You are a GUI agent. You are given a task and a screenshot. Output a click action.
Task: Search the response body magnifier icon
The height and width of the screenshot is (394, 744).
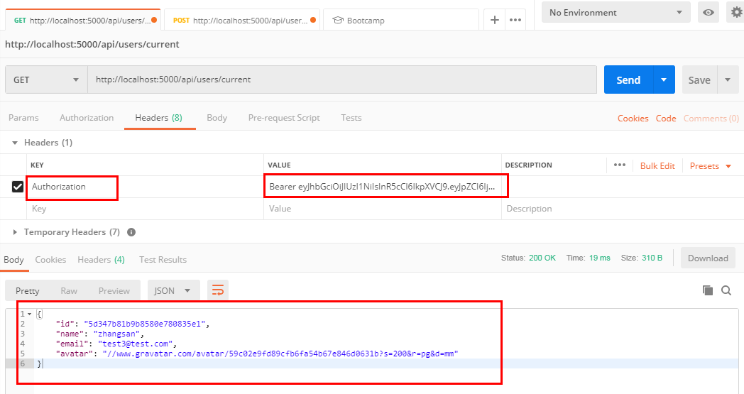726,290
